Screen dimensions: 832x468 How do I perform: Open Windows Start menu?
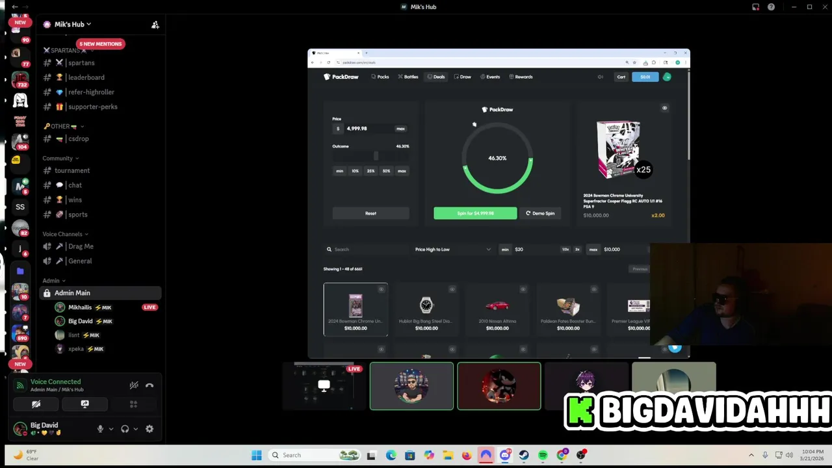tap(257, 455)
